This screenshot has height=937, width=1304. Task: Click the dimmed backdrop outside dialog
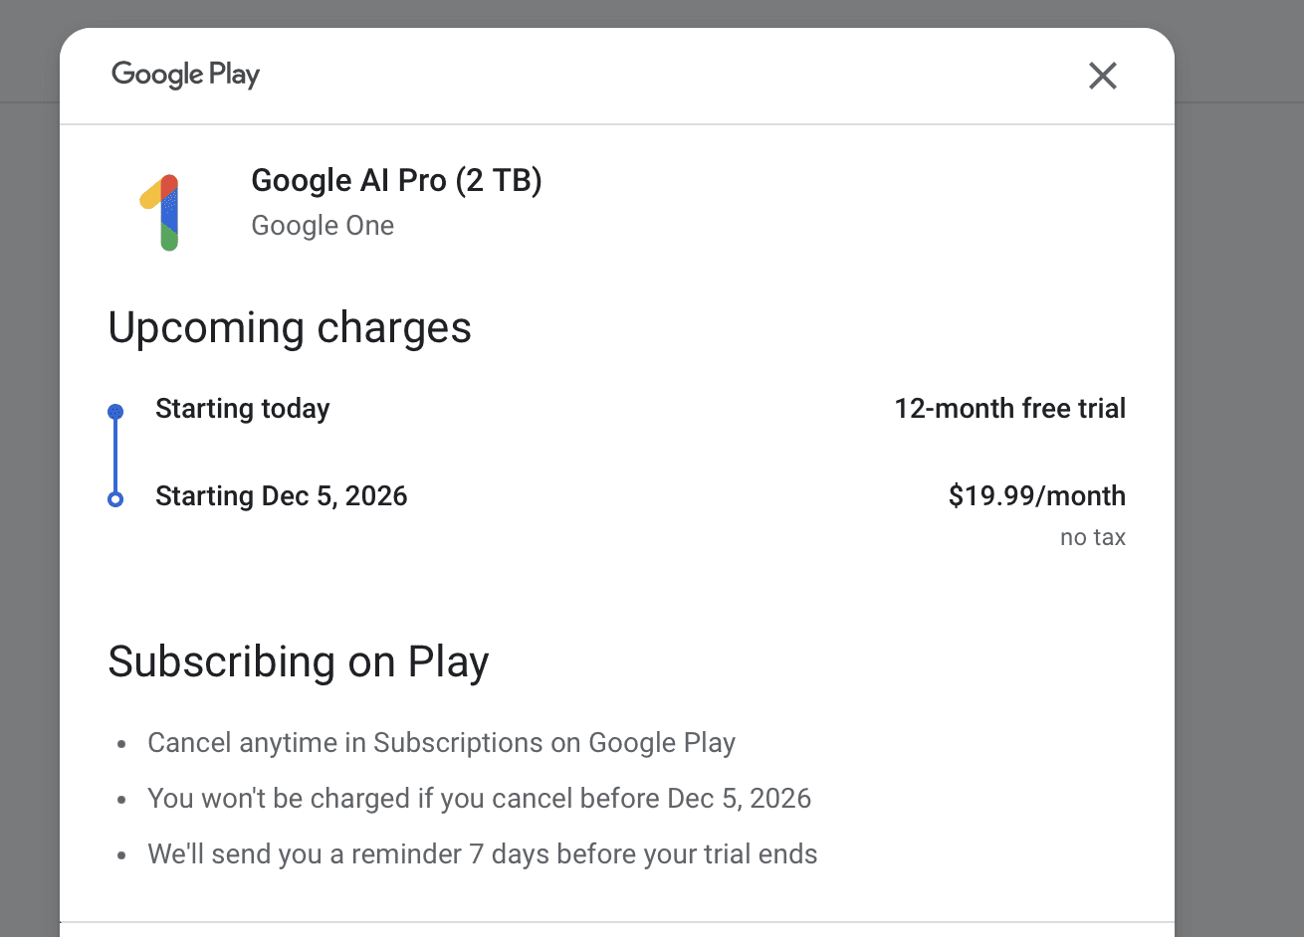click(1239, 497)
